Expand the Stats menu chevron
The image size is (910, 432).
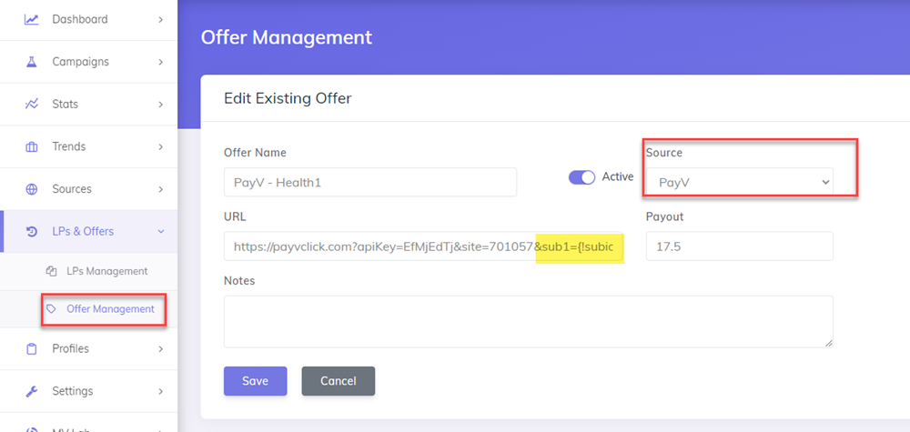pyautogui.click(x=160, y=105)
